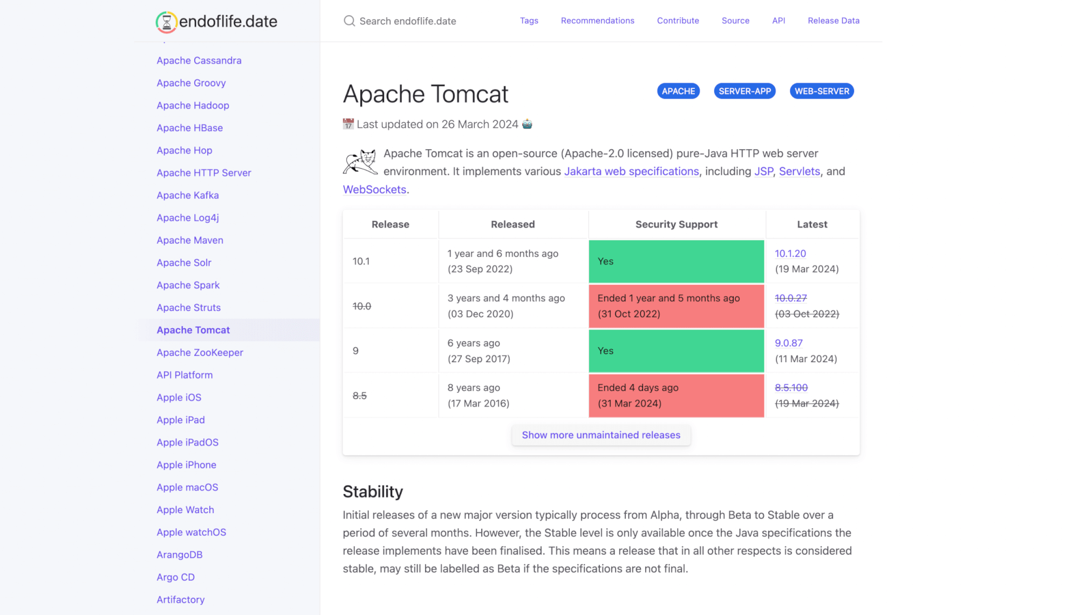Navigate to the Release Data section

(x=834, y=20)
